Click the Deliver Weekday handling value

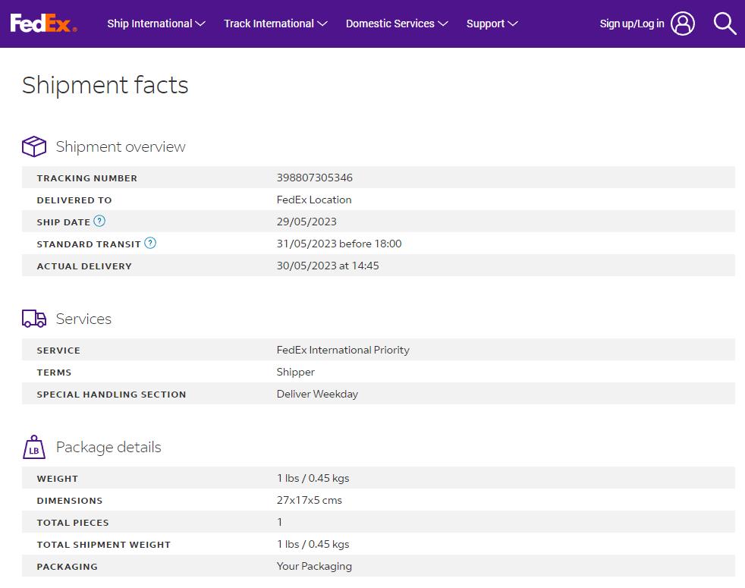(317, 394)
